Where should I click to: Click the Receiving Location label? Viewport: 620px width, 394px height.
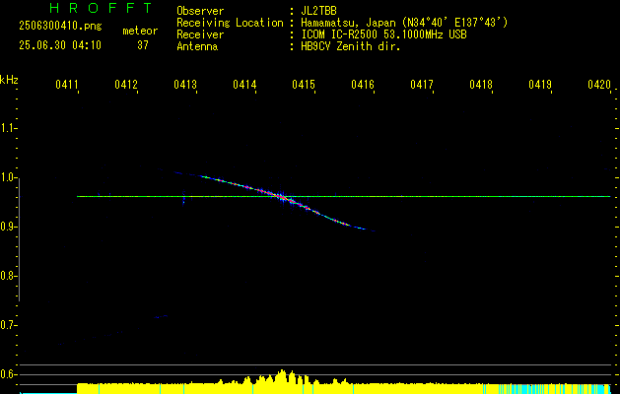(230, 23)
